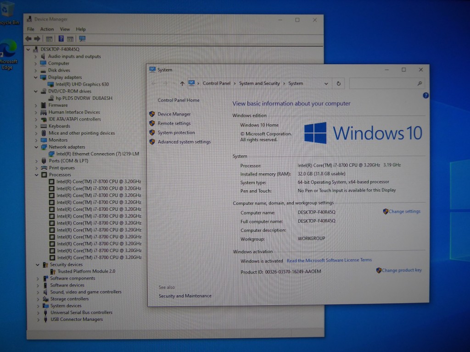The image size is (470, 352).
Task: Click the Firmware chip icon in the tree
Action: tap(44, 105)
